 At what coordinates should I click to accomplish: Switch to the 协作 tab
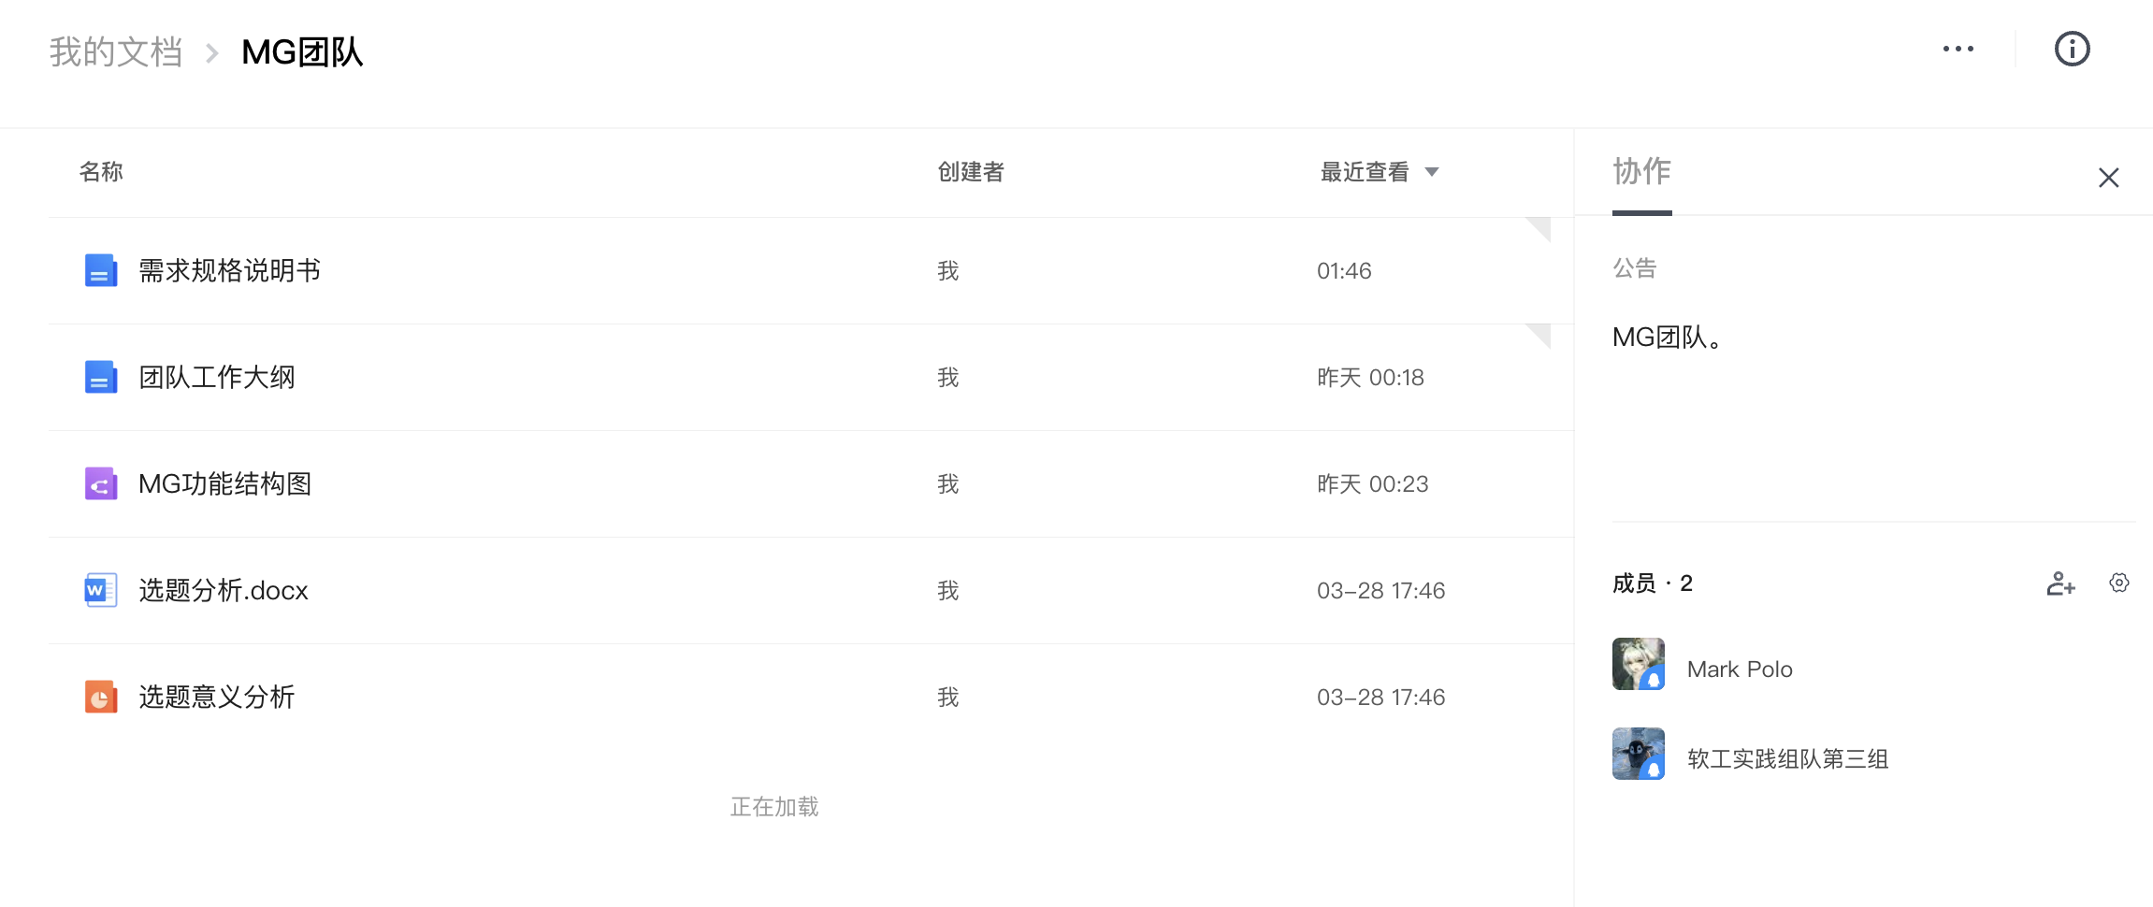1641,172
